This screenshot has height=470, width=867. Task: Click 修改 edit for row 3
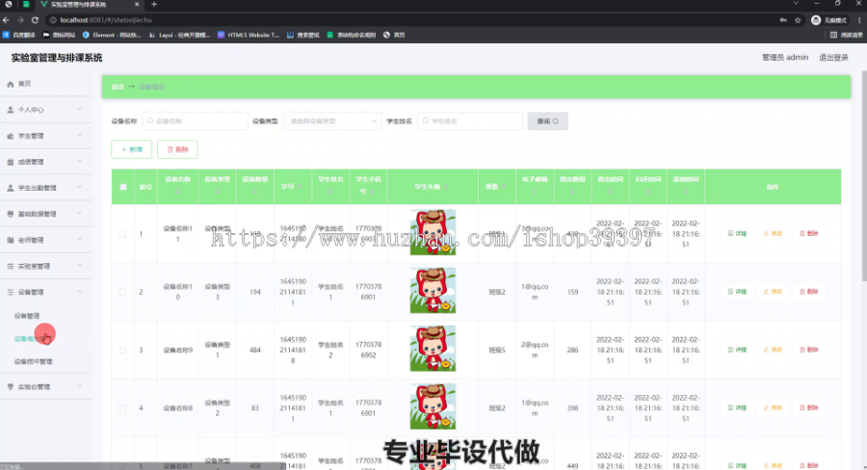[773, 350]
